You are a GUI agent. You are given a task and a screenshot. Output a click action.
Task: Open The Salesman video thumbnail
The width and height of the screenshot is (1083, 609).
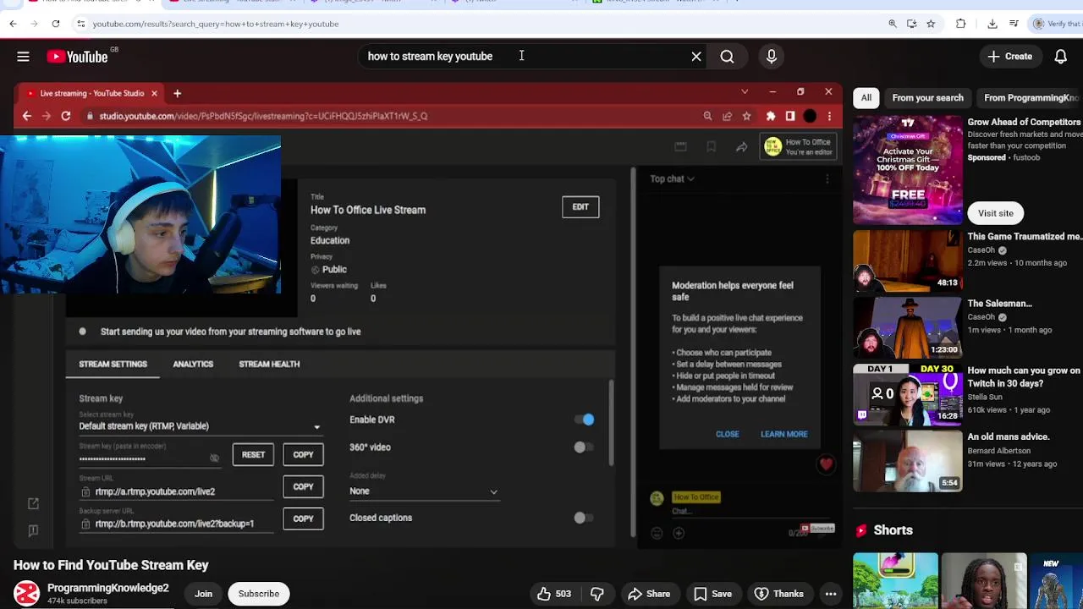click(907, 327)
